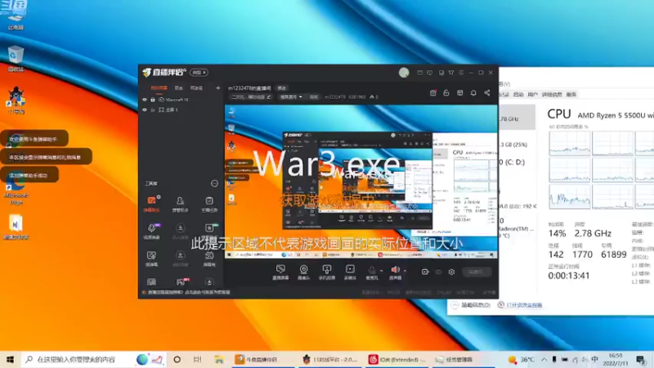This screenshot has height=368, width=654.
Task: Click the Windows Start button
Action: point(10,359)
